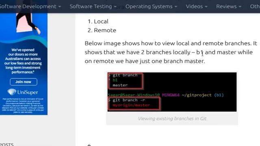Open the Software Testing menu
260x146 pixels.
(x=93, y=6)
